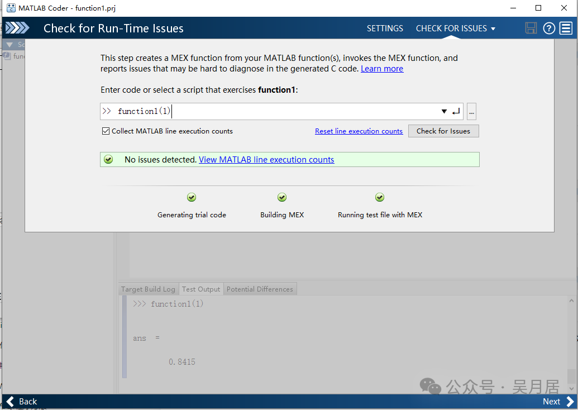Click the Next arrow icon
The image size is (578, 410).
click(570, 402)
